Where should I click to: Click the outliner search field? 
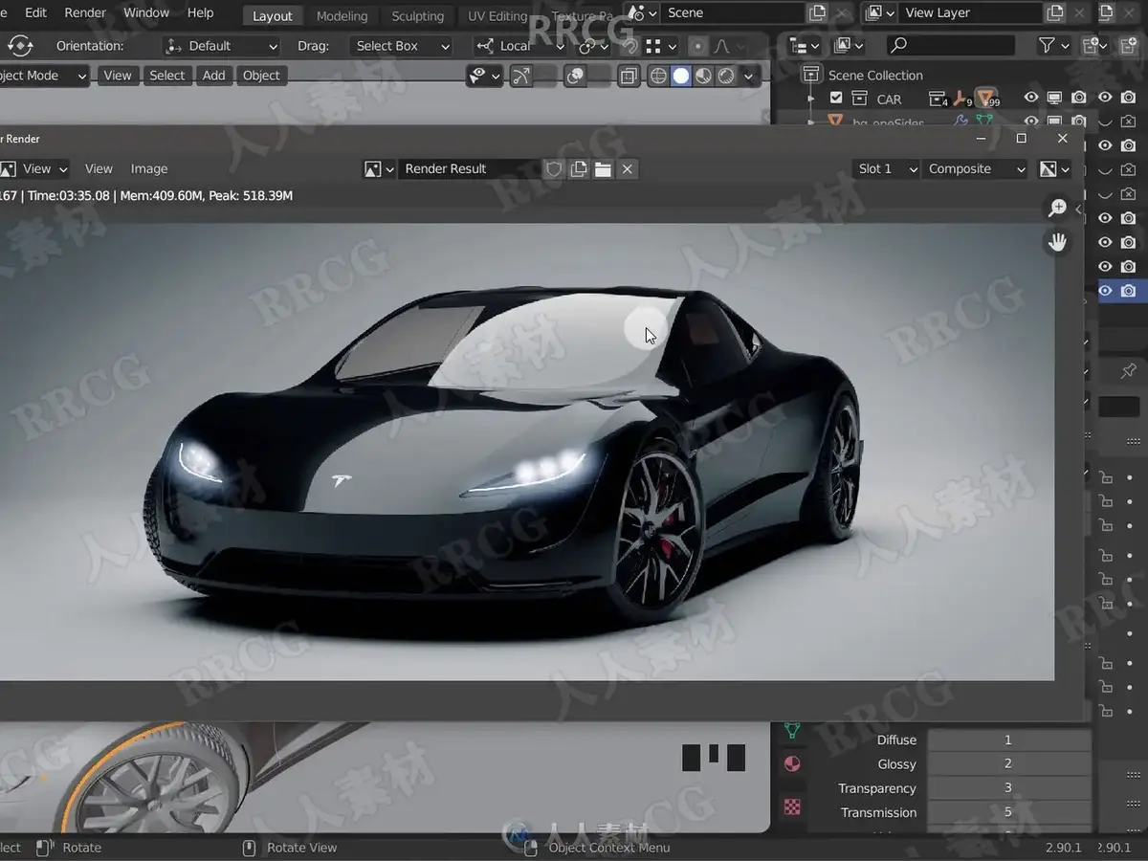(x=951, y=45)
